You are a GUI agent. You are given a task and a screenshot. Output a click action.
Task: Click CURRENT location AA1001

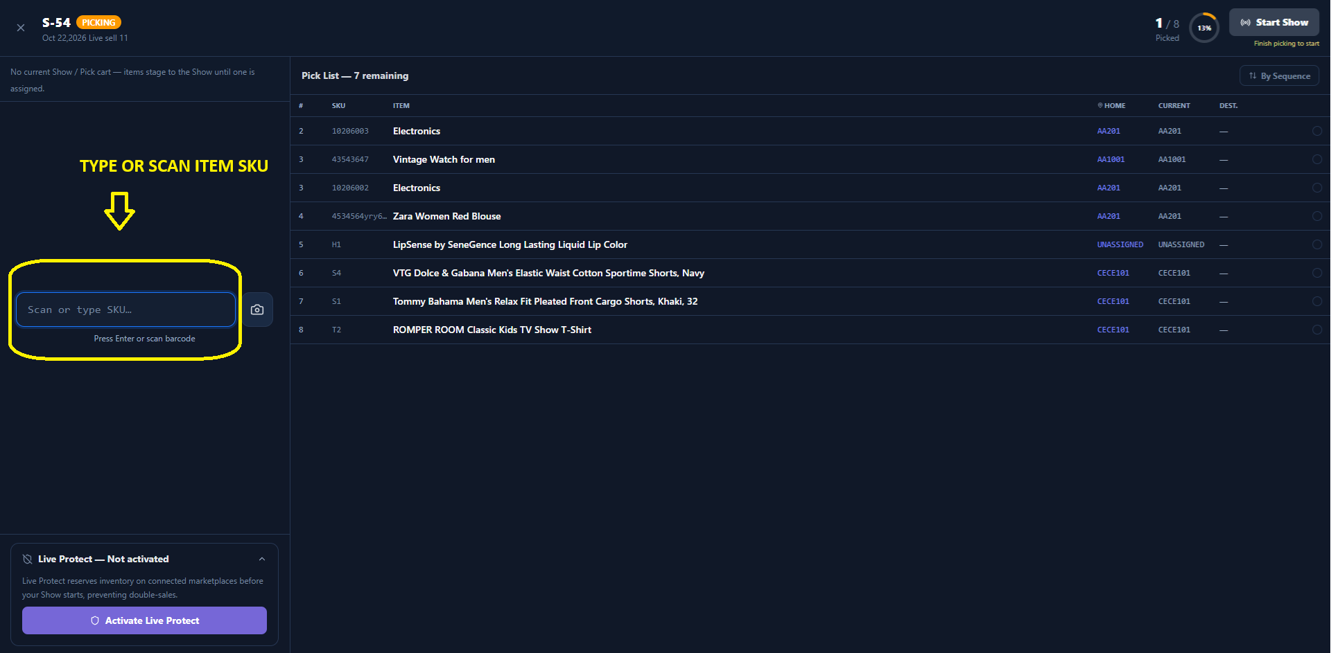[1172, 159]
